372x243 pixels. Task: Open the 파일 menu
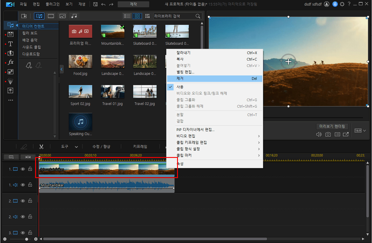coord(23,4)
